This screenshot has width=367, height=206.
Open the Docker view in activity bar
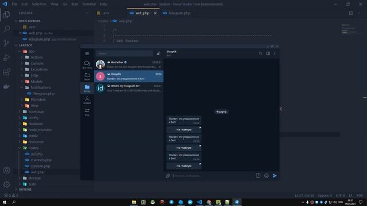pyautogui.click(x=6, y=86)
